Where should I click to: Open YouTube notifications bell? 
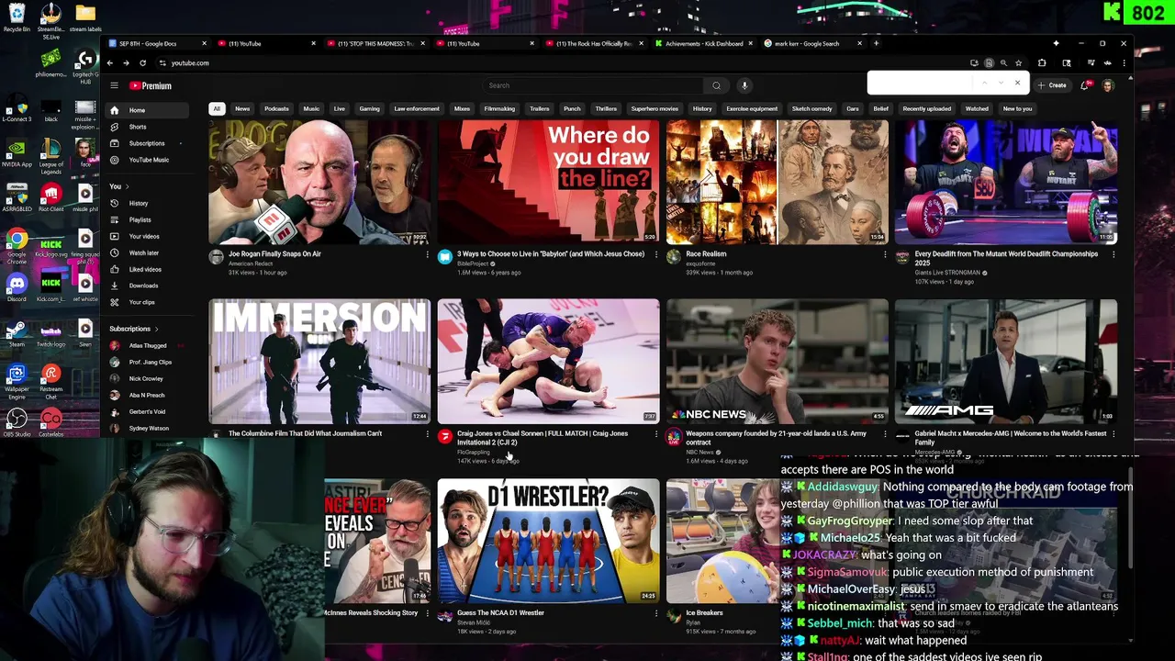(1086, 85)
